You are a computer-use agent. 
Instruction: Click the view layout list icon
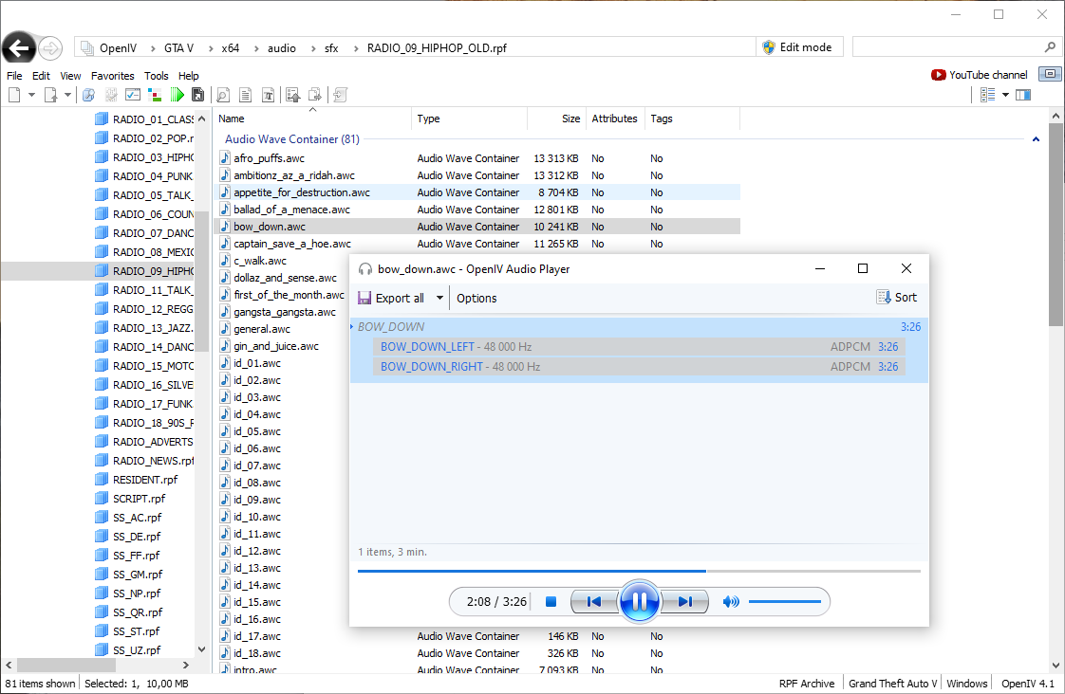(987, 95)
